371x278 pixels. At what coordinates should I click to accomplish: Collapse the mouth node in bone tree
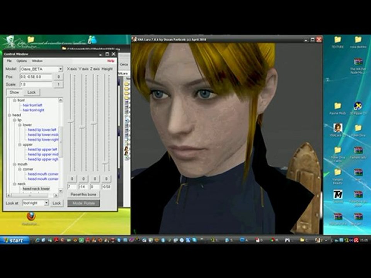click(x=15, y=164)
